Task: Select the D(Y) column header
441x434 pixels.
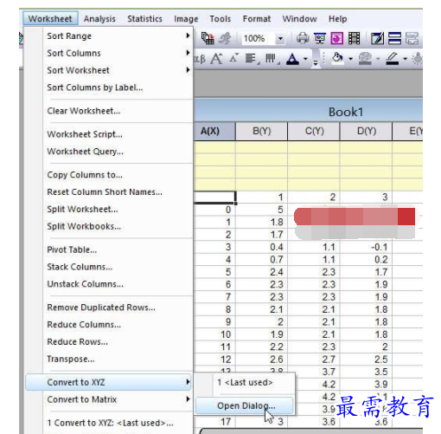Action: (366, 132)
